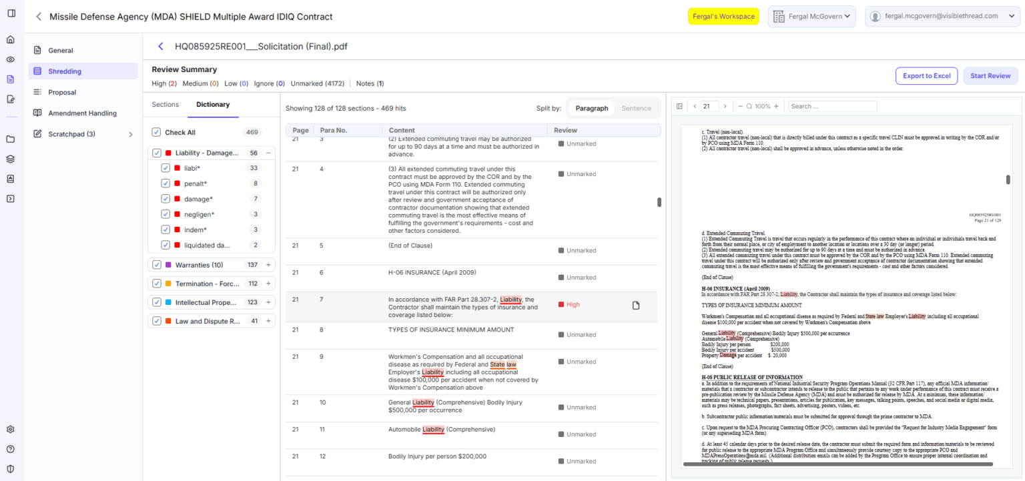Click the Export to Excel button
This screenshot has width=1025, height=481.
tap(926, 76)
